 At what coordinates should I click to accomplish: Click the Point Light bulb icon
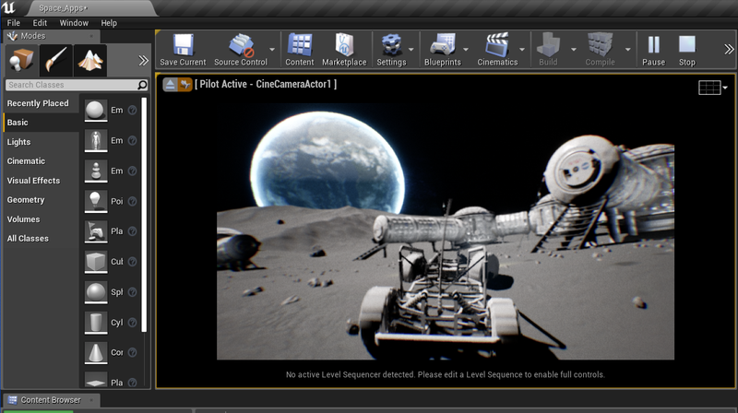(95, 200)
